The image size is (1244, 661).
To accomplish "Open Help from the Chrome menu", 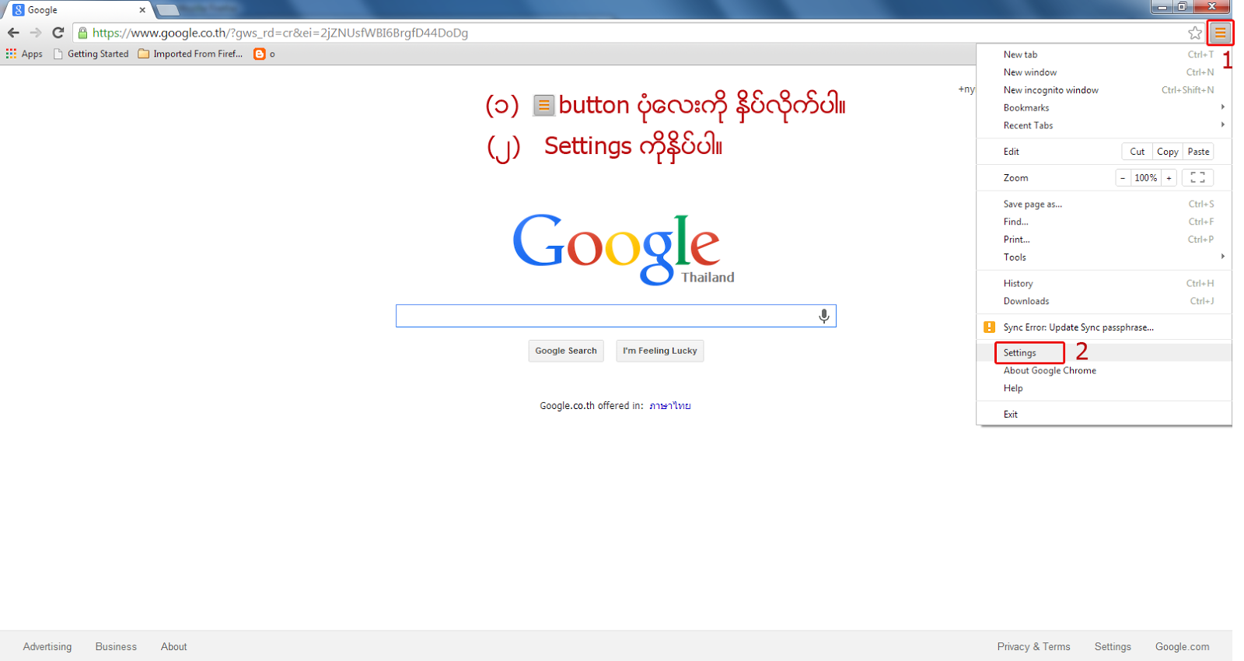I will 1104,388.
